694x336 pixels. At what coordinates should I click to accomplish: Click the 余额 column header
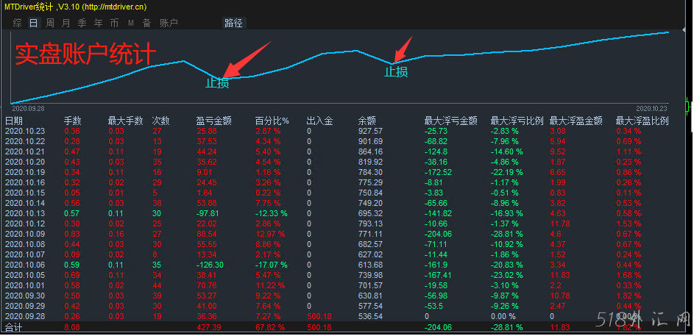point(367,121)
